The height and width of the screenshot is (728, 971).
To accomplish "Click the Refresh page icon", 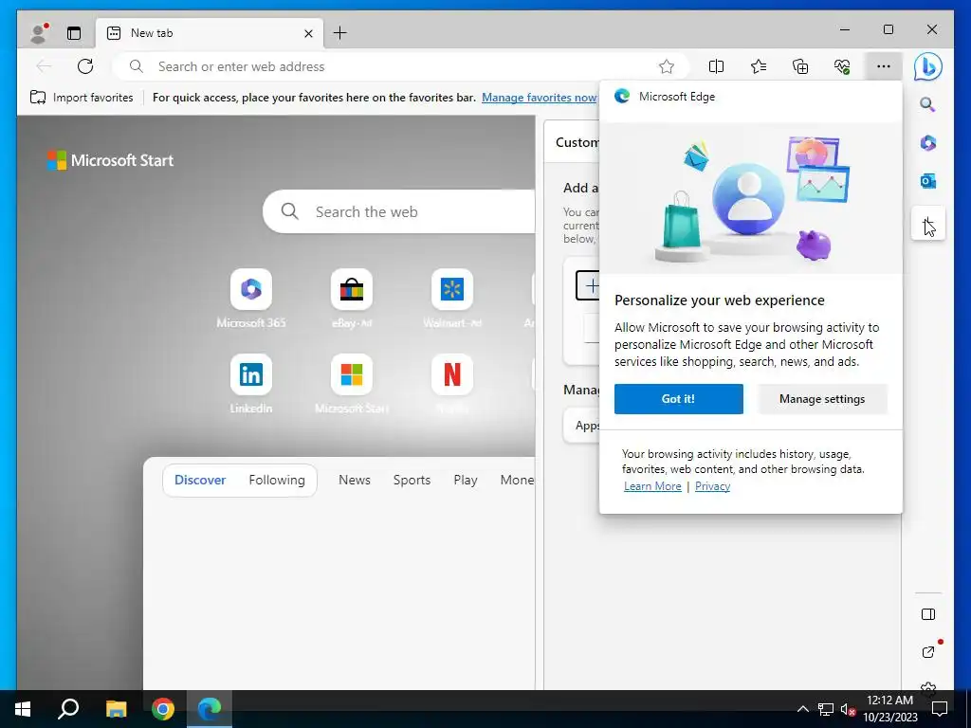I will pyautogui.click(x=85, y=66).
